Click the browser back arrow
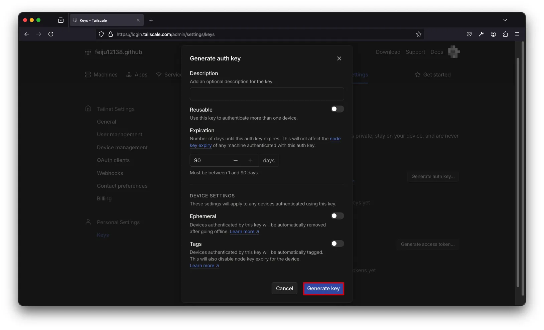This screenshot has height=330, width=544. [x=27, y=34]
